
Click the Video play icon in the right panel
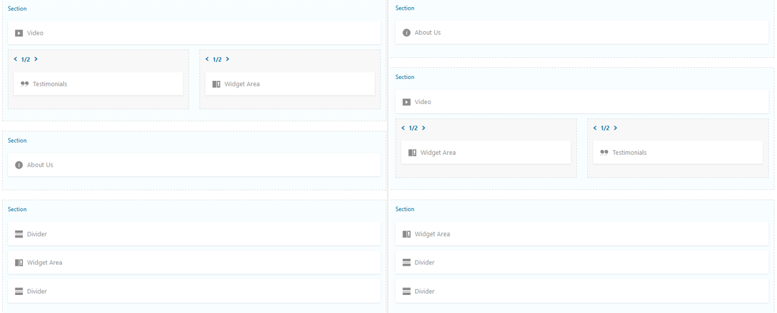coord(406,102)
